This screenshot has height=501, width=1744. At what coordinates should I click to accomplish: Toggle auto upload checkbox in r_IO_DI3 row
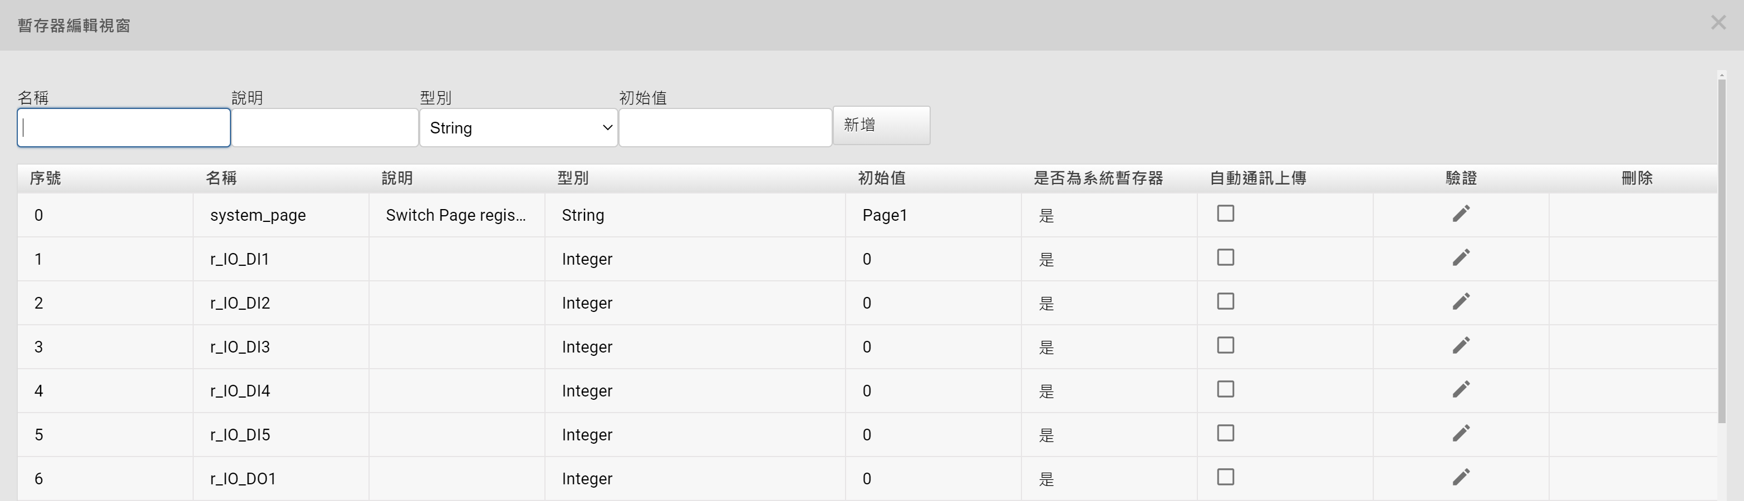pyautogui.click(x=1225, y=345)
